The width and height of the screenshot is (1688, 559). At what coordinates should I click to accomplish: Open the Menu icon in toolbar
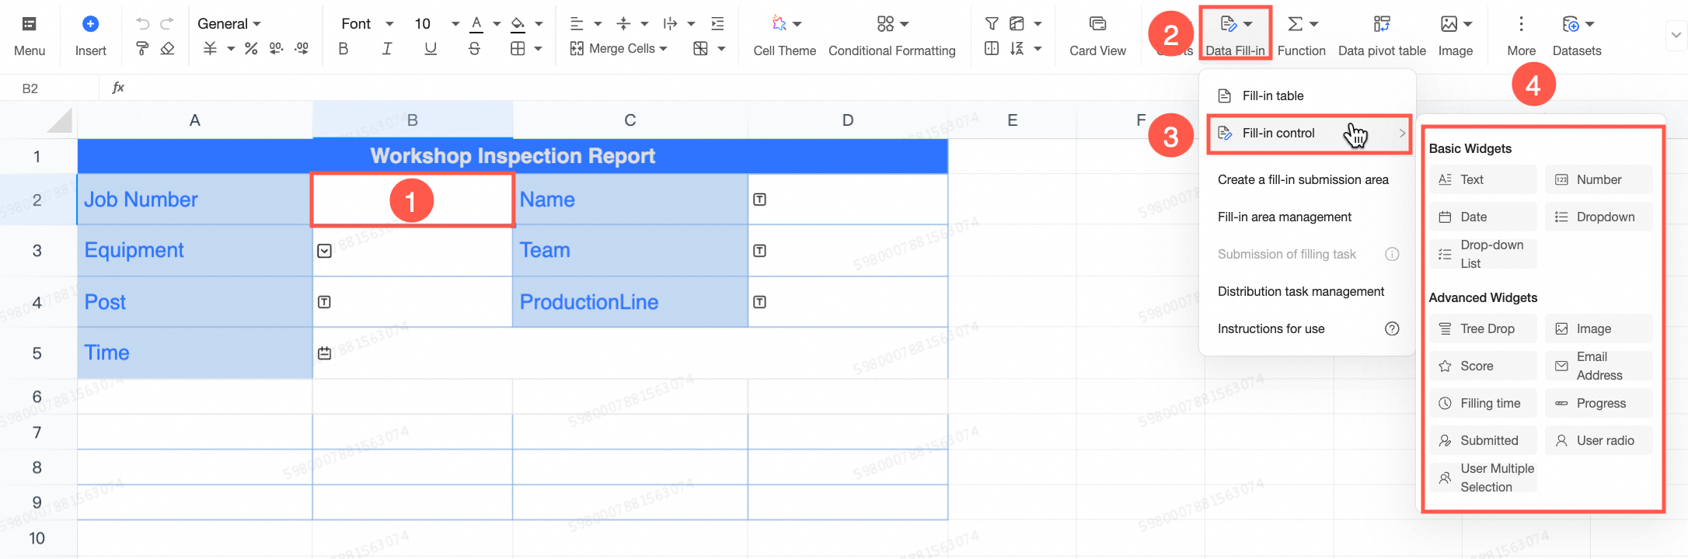[x=29, y=24]
